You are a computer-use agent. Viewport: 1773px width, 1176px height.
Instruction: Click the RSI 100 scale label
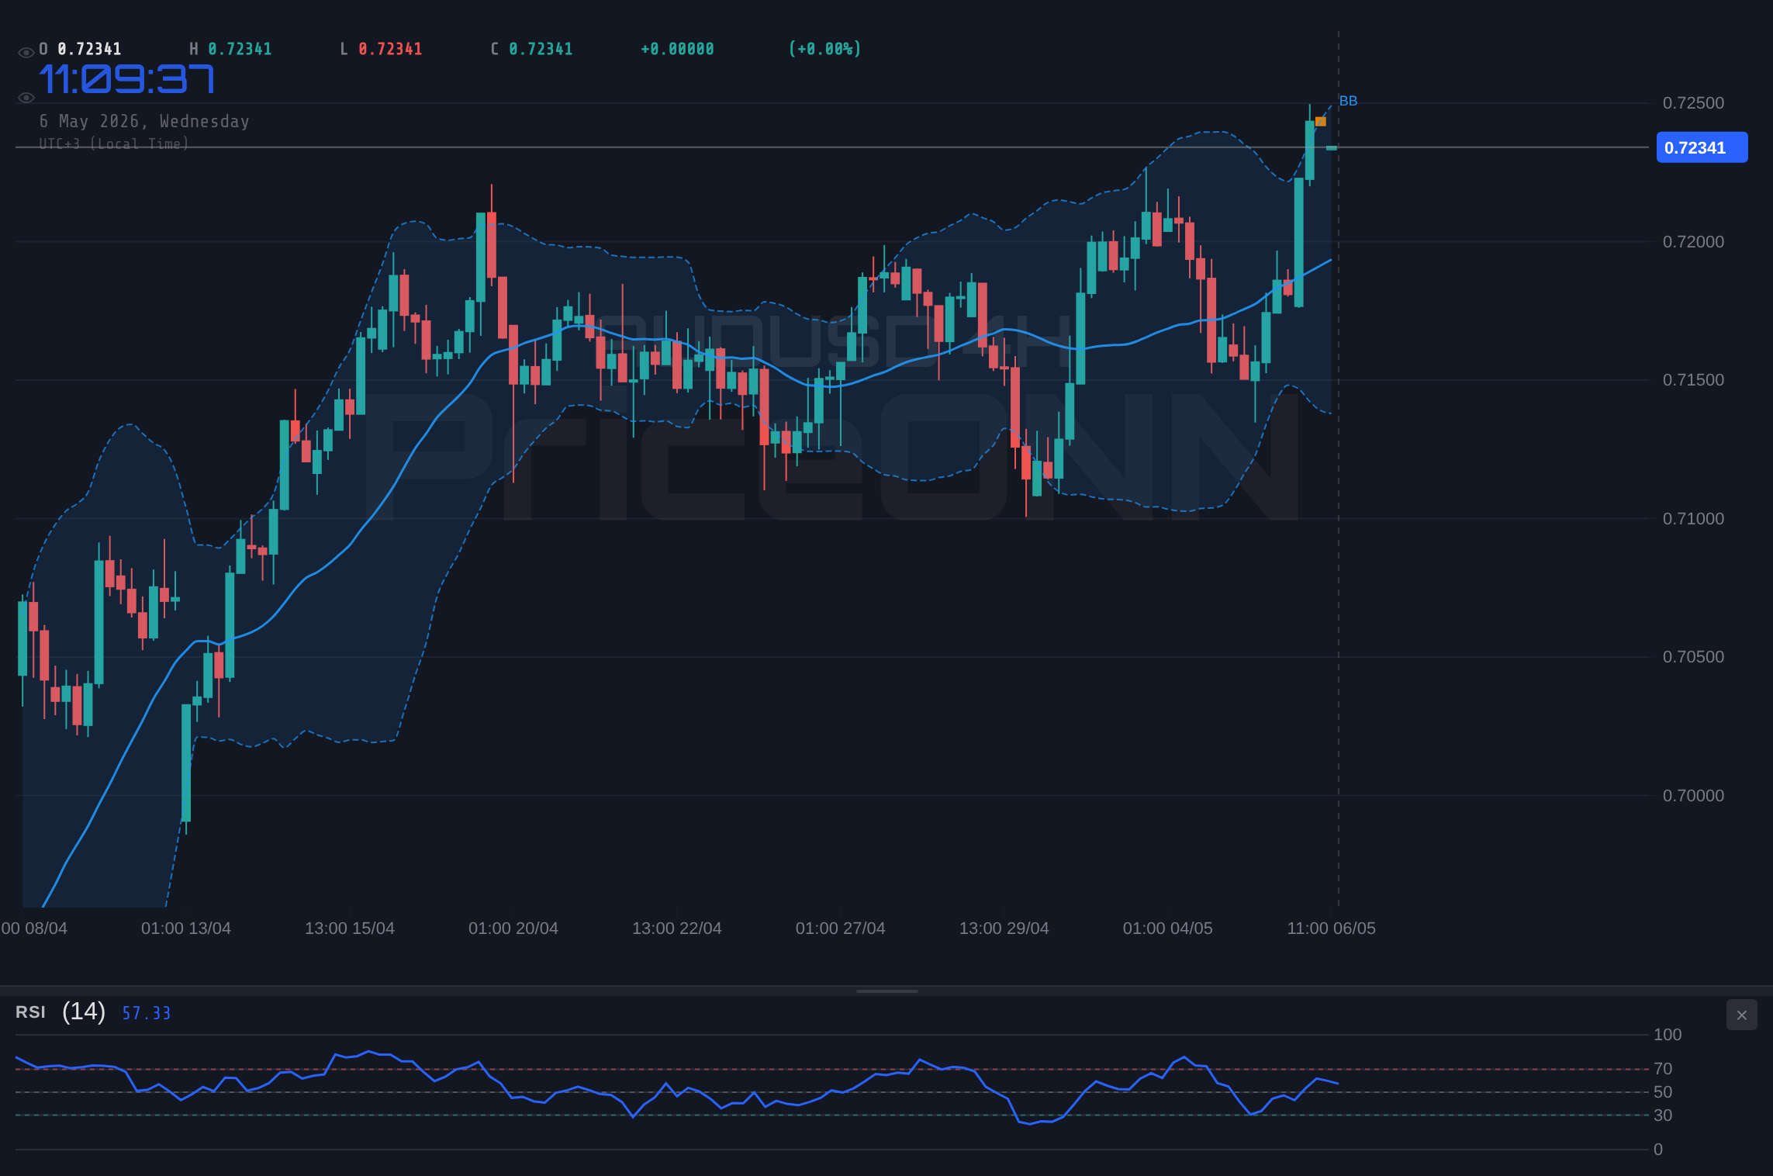coord(1668,1035)
